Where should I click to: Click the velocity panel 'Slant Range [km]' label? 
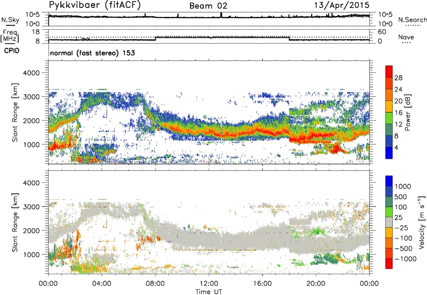click(15, 222)
